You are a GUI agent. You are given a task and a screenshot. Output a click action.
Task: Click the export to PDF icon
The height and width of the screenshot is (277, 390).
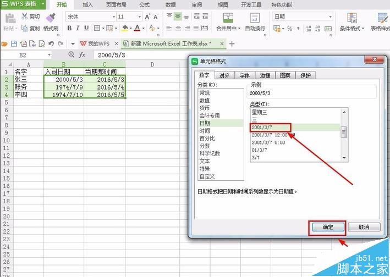click(24, 44)
